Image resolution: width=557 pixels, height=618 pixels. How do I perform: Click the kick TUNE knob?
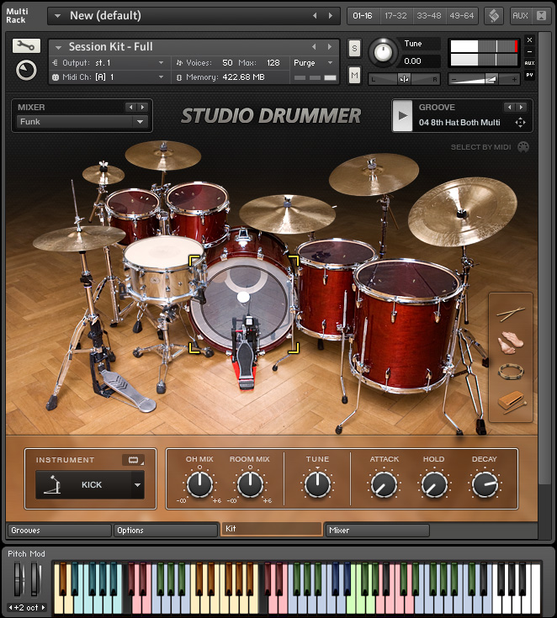tap(317, 484)
